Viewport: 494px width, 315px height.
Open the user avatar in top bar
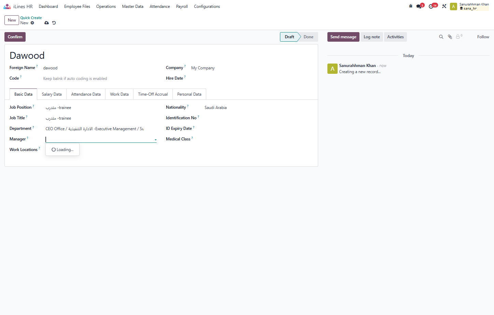[x=453, y=6]
